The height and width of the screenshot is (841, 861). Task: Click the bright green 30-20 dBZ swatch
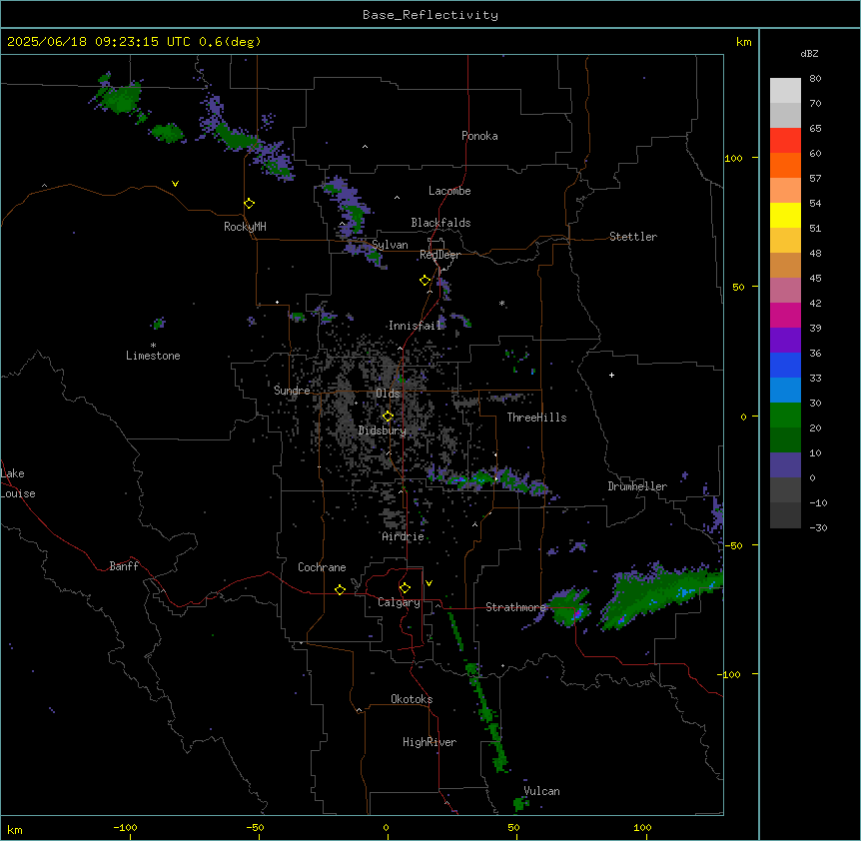coord(785,416)
